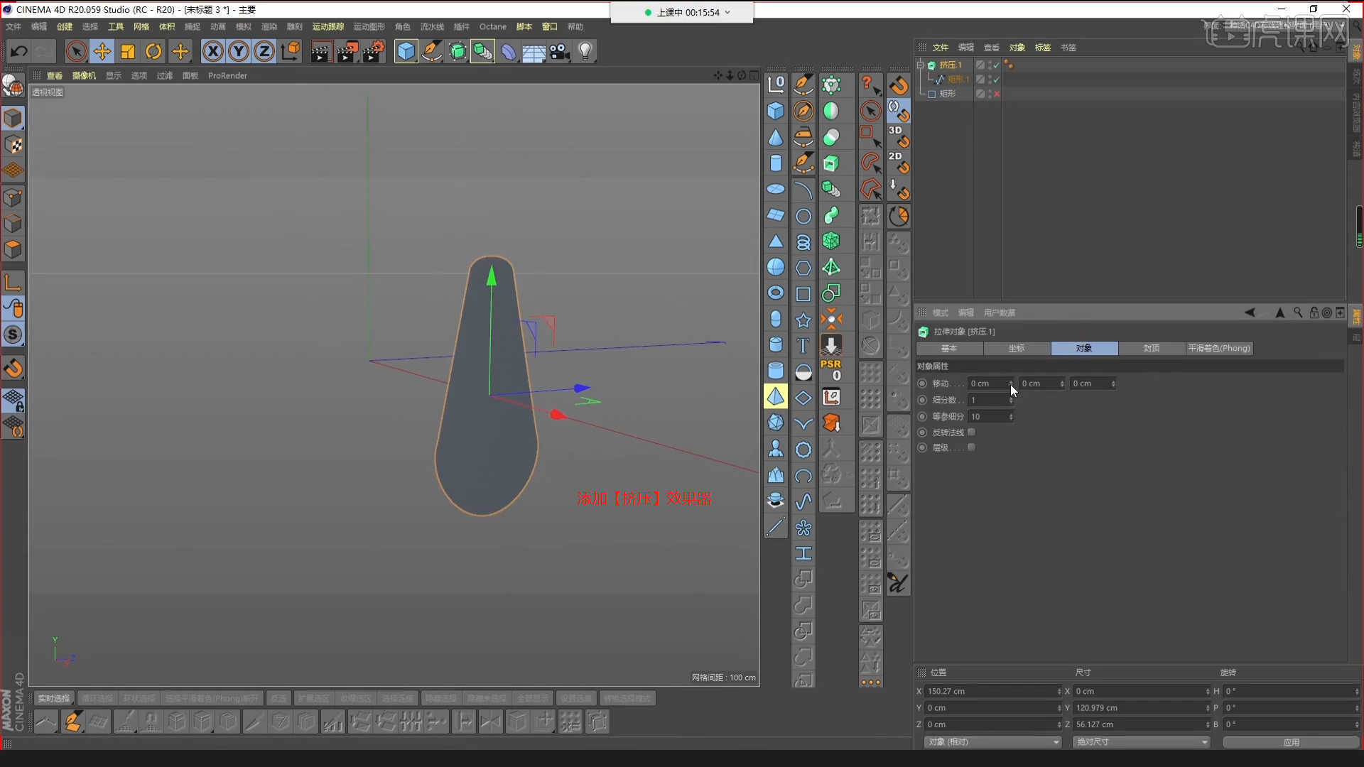Click the PSR 0 reset icon

[x=830, y=370]
